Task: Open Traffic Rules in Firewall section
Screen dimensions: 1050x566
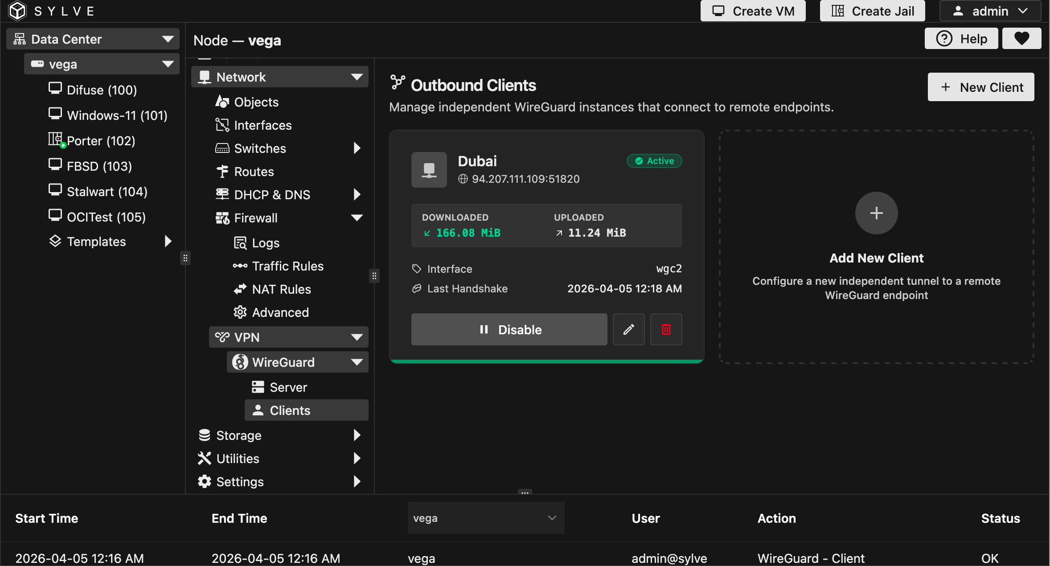Action: [x=287, y=266]
